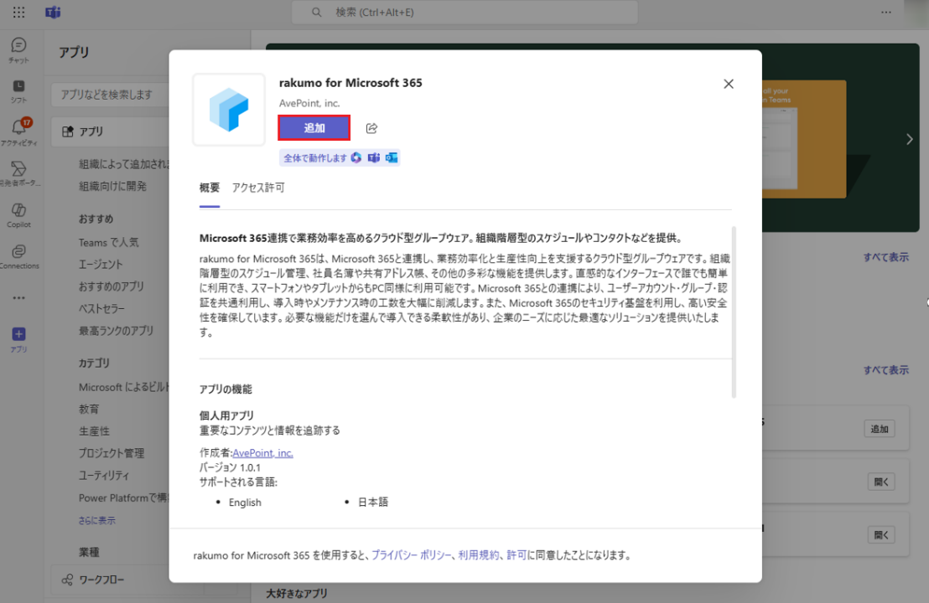Click the dialog vertical scrollbar
This screenshot has height=603, width=929.
[734, 312]
